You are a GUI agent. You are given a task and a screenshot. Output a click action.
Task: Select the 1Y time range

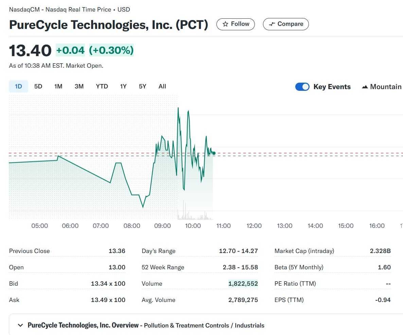123,86
